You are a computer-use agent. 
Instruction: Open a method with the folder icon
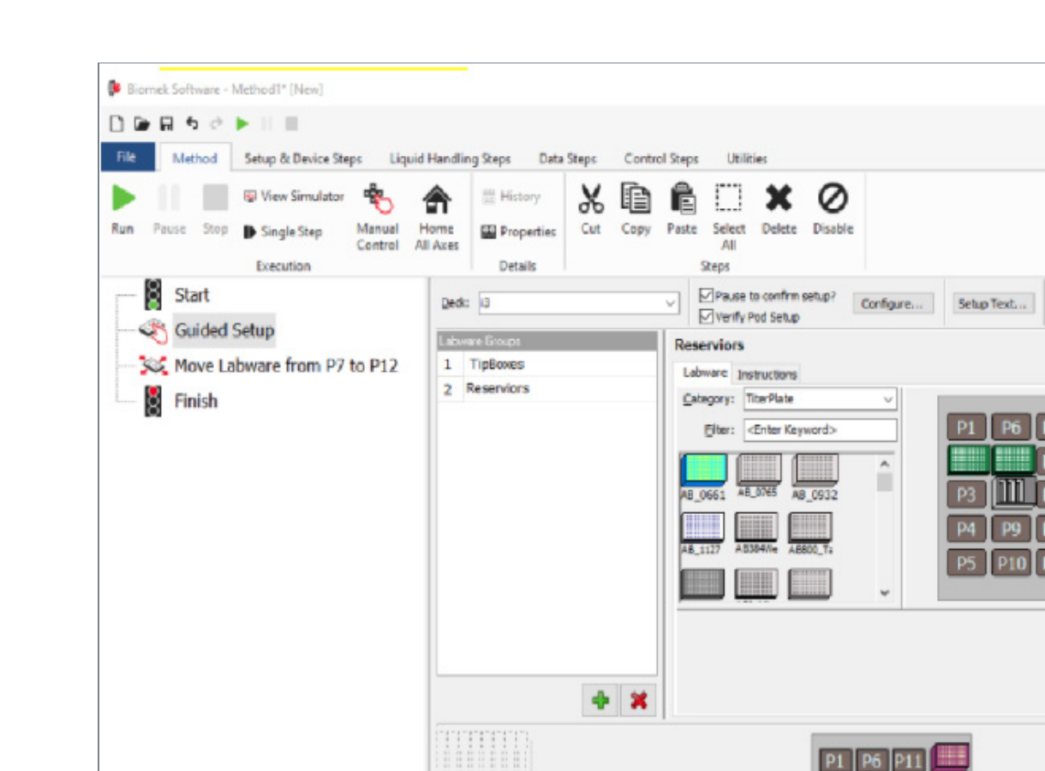coord(142,124)
